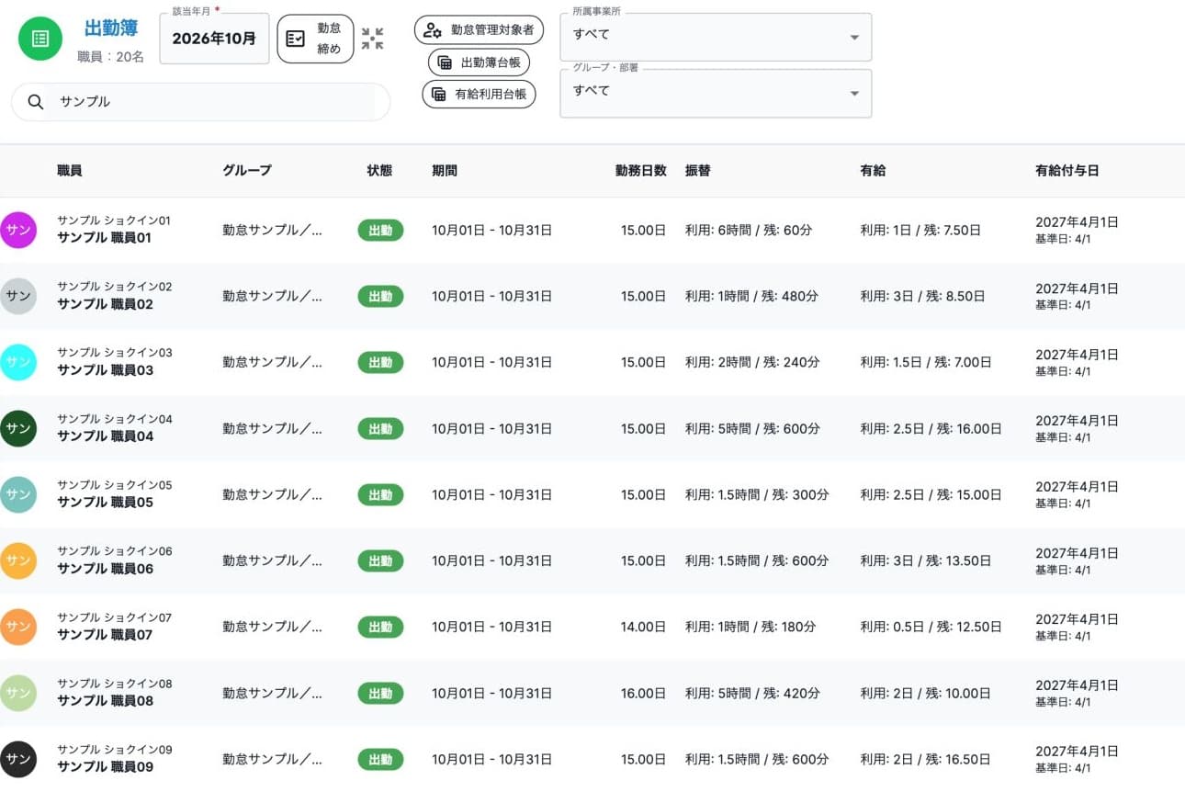Click the 職員 column header
The width and height of the screenshot is (1185, 792).
[x=70, y=171]
